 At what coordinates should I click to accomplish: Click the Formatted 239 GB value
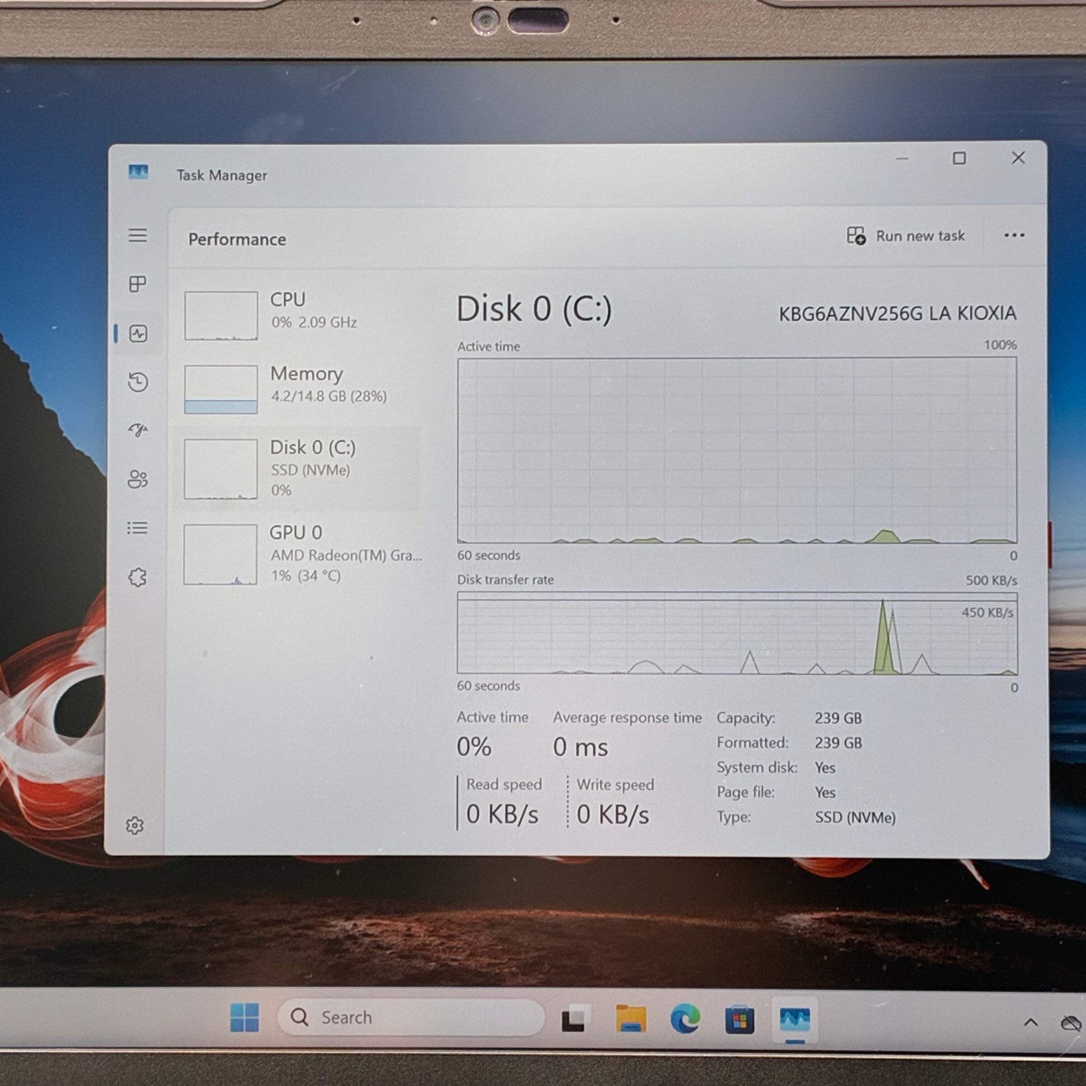[838, 743]
